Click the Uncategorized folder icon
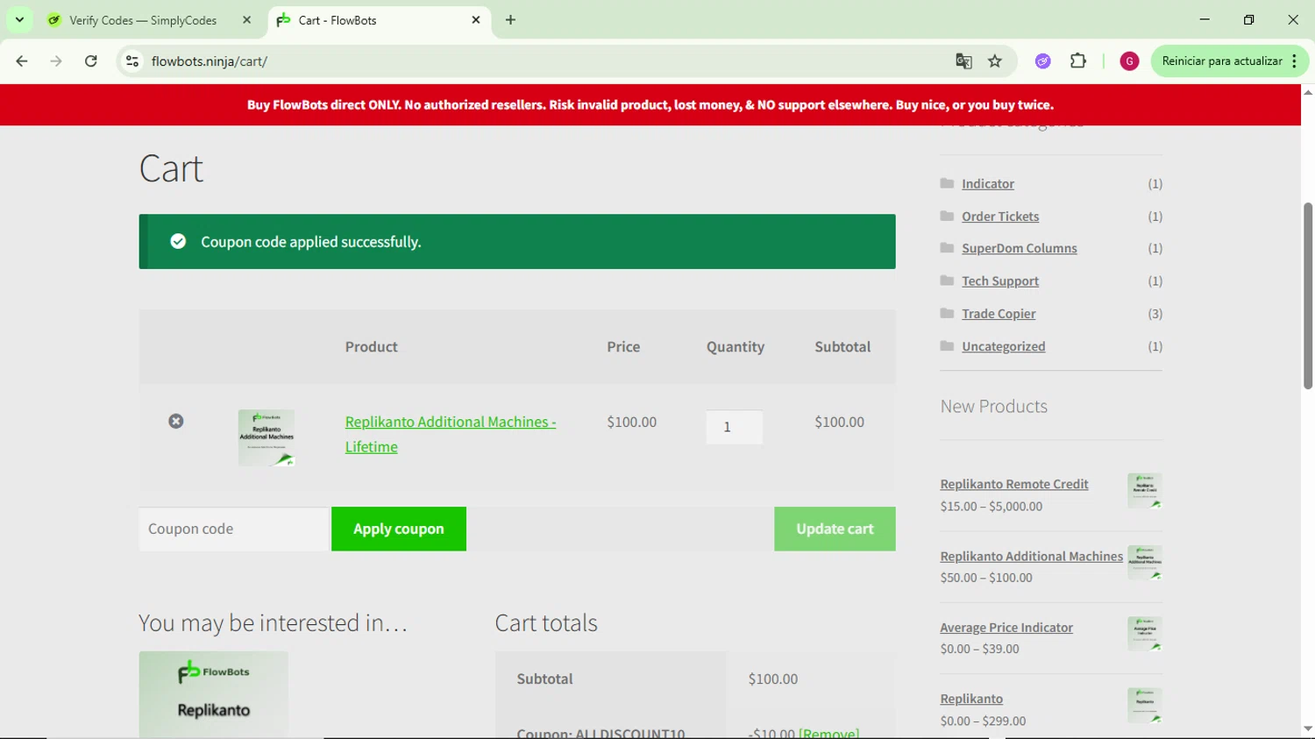The image size is (1315, 739). point(947,346)
